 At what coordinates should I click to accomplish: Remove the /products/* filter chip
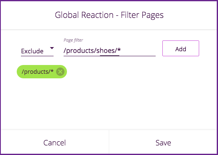(60, 72)
